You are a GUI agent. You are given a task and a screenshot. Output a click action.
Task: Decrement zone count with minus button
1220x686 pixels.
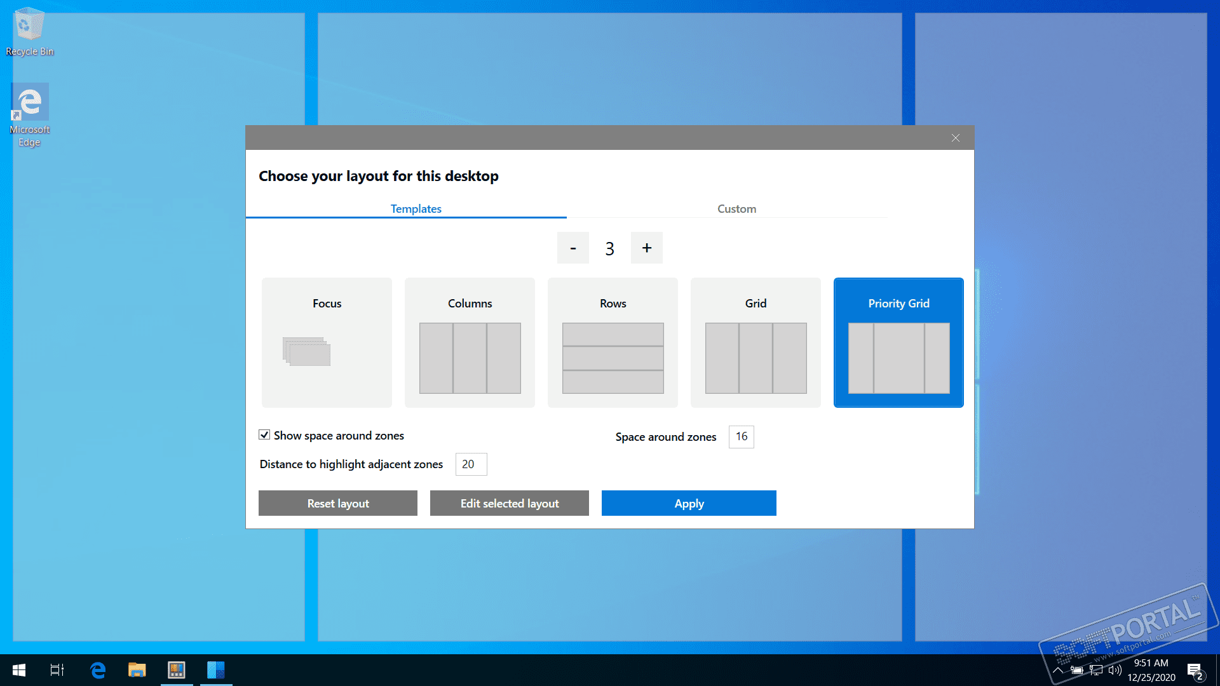[x=573, y=248]
